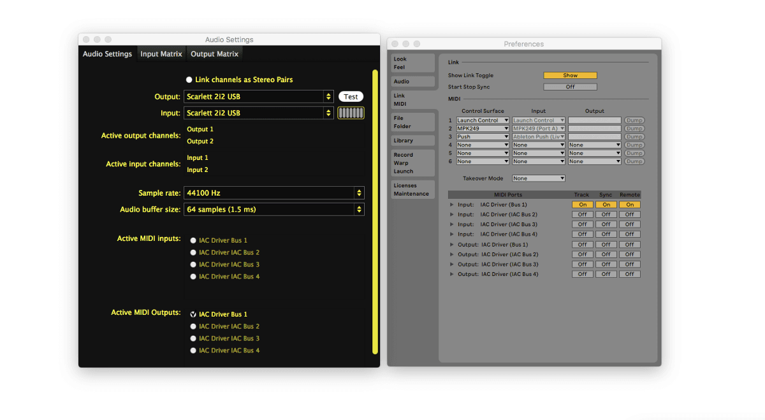Open the Takeover Mode dropdown
Screen dimensions: 765x420
pyautogui.click(x=538, y=178)
